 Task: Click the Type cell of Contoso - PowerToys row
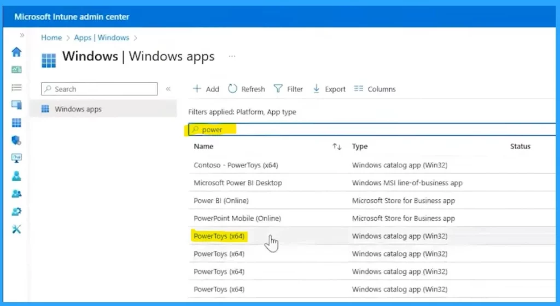[x=400, y=165]
